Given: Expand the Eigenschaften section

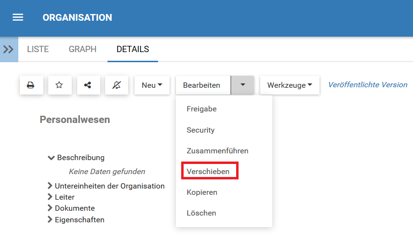Looking at the screenshot, I should [50, 220].
